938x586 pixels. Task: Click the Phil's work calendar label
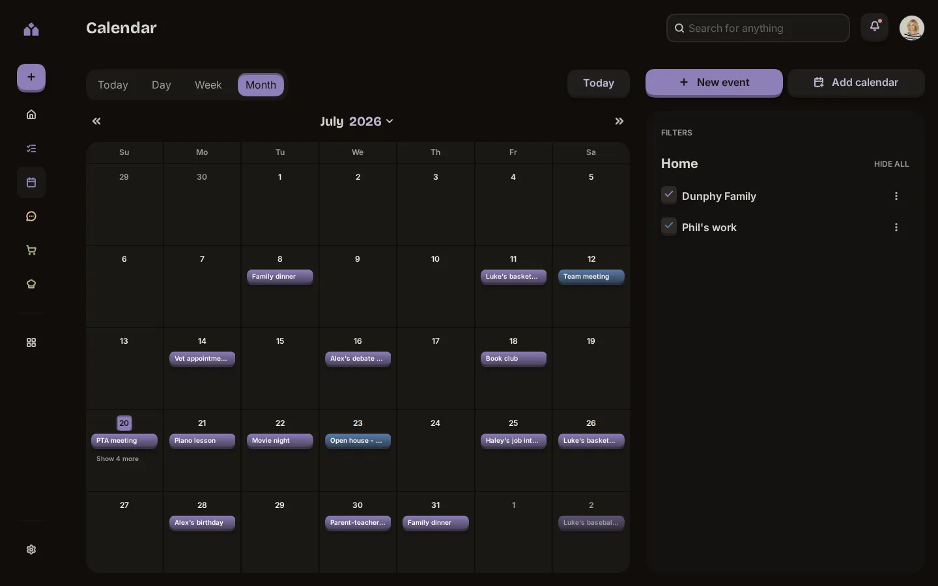[709, 227]
